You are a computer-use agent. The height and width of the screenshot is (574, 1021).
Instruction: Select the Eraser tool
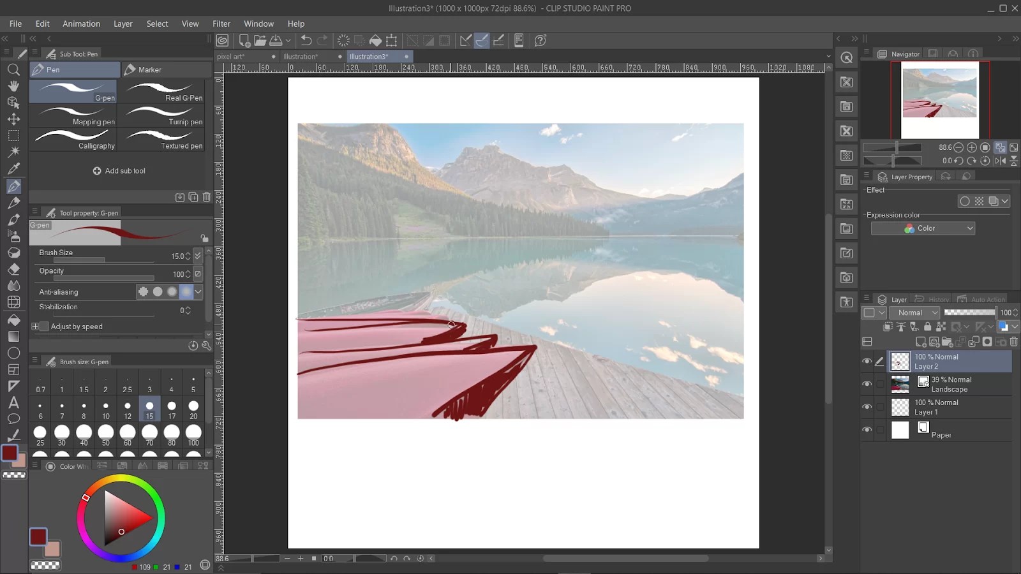pos(13,269)
